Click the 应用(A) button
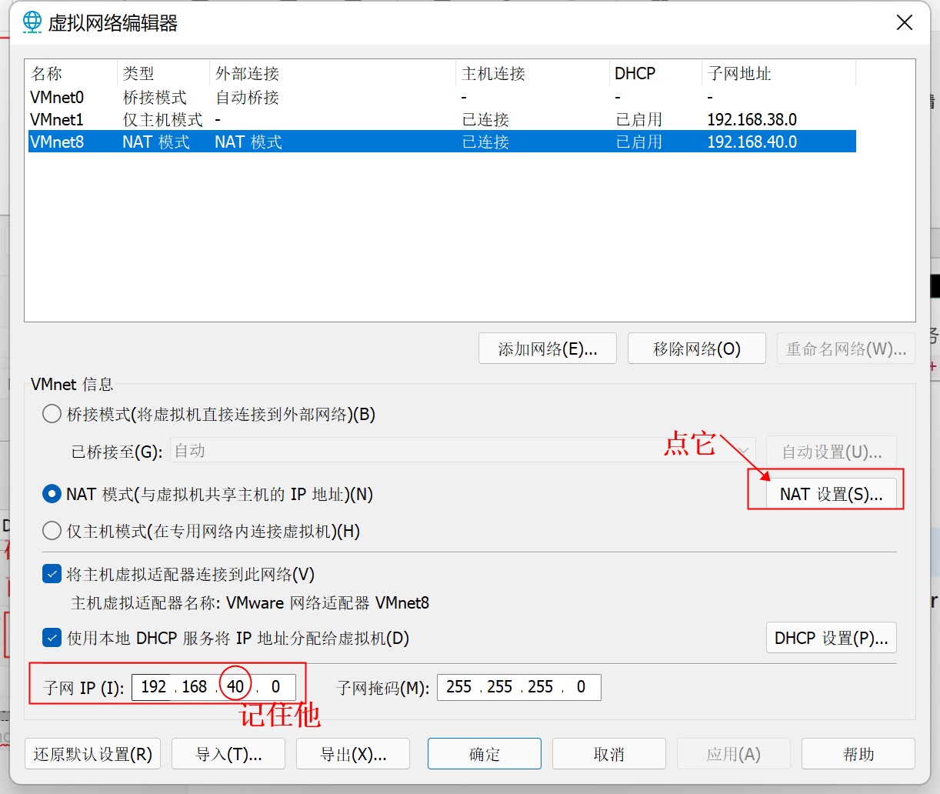 [734, 754]
